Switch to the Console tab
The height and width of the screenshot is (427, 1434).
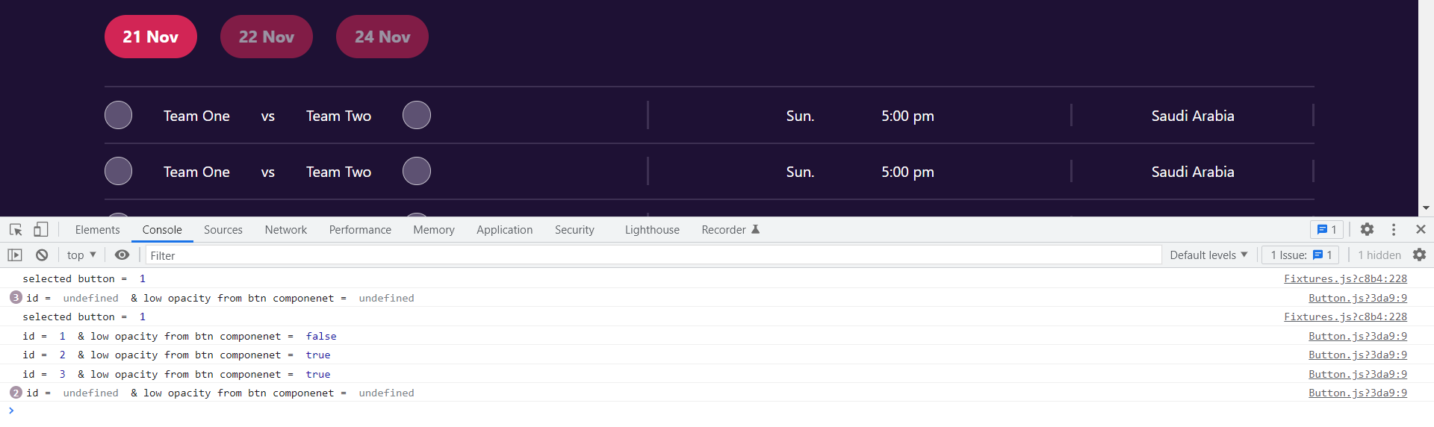click(162, 230)
